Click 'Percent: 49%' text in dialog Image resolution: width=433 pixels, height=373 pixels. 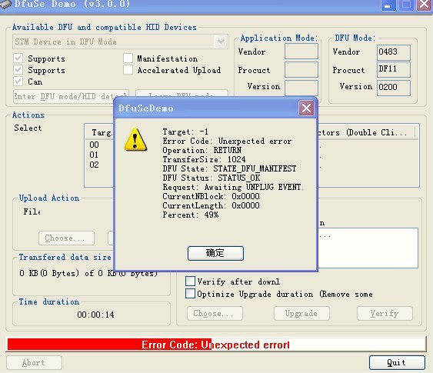(x=191, y=215)
